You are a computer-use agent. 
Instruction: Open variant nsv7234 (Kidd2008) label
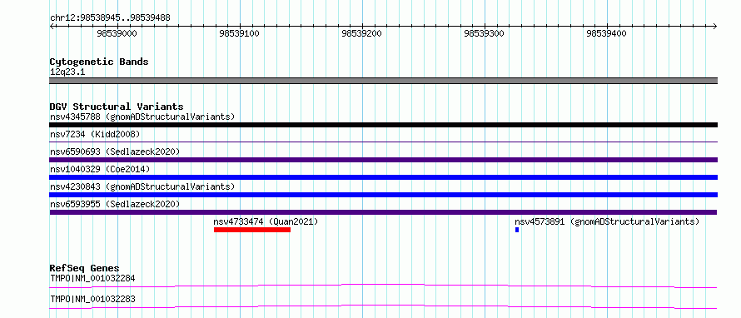95,134
